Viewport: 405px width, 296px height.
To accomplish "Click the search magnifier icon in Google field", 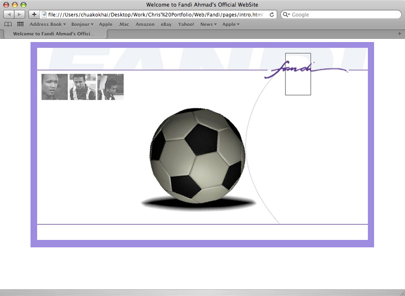I will point(286,15).
